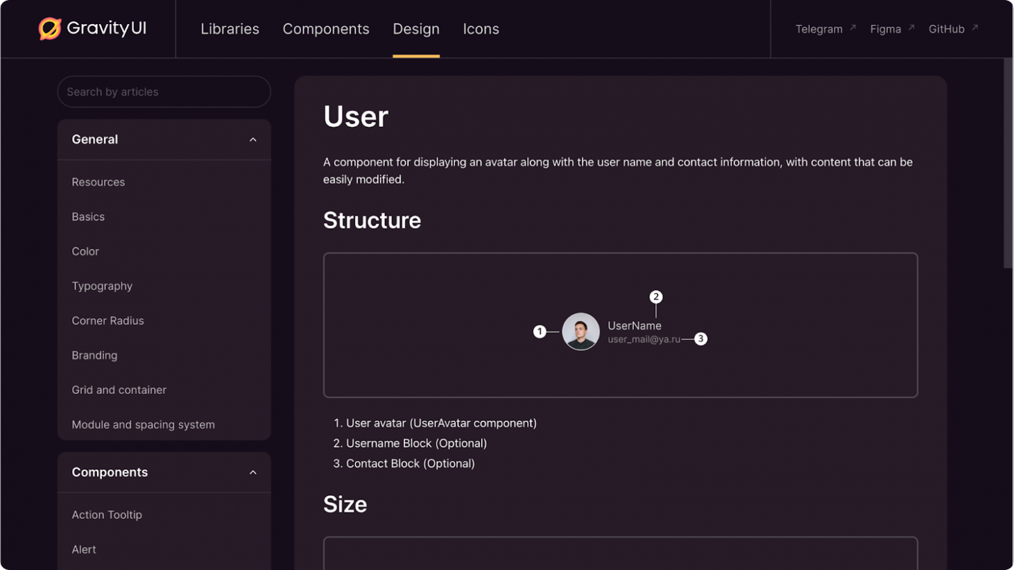Click the Figma external link arrow icon
The height and width of the screenshot is (570, 1014).
click(911, 28)
